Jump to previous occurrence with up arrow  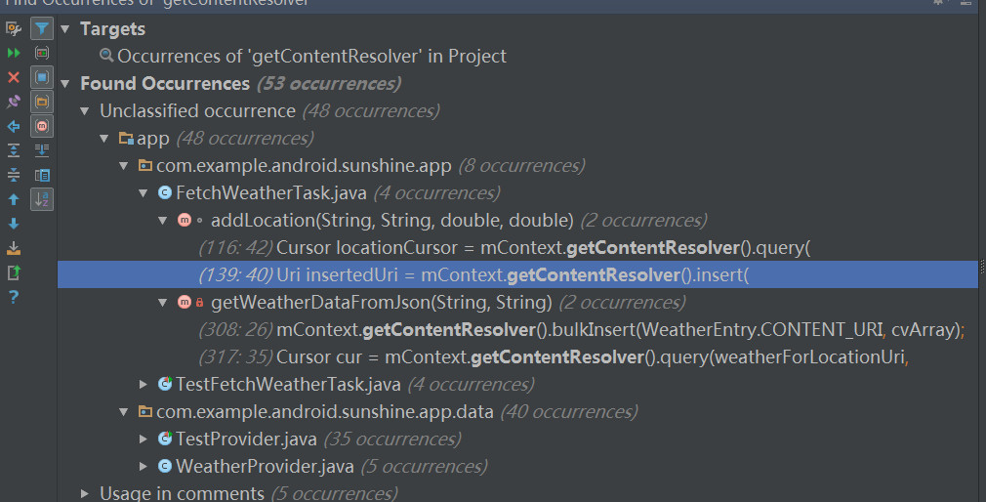14,199
